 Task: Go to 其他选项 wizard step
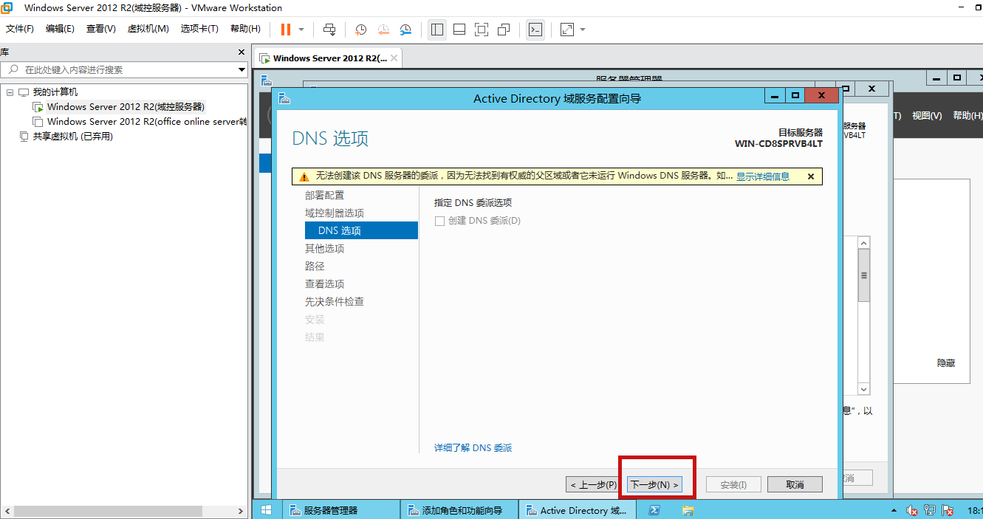click(x=324, y=248)
